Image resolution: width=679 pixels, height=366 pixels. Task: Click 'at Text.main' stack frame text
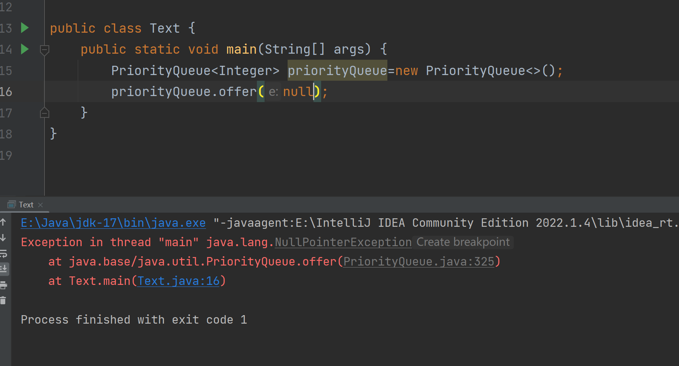coord(89,281)
